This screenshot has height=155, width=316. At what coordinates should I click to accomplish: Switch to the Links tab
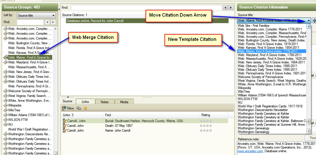point(85,102)
